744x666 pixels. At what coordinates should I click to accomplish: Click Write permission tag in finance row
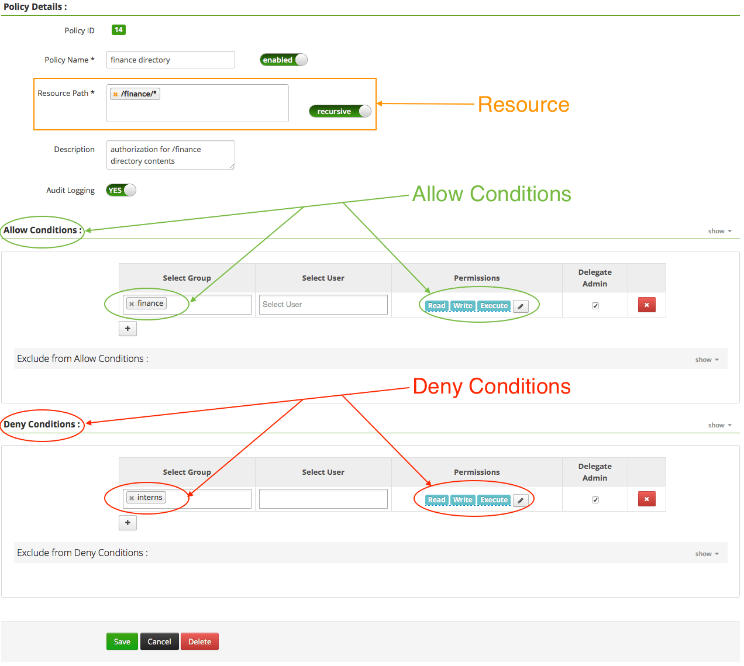pos(463,306)
